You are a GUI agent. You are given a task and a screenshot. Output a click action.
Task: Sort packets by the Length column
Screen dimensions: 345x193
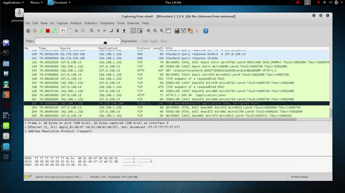click(x=158, y=48)
